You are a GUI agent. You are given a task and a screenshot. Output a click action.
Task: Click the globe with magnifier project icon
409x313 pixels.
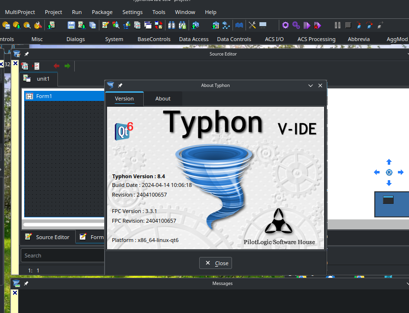pyautogui.click(x=27, y=25)
